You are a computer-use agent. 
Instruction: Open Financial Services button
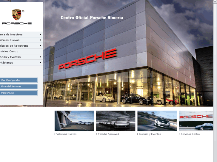point(19,86)
